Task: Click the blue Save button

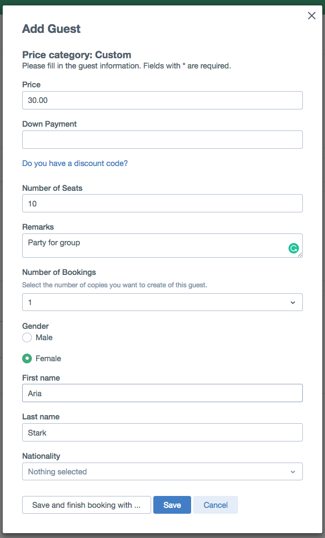Action: tap(172, 505)
